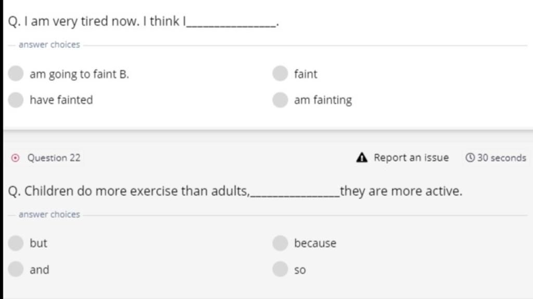Click the 'Children do more exercise' question text
Viewport: 533px width, 299px height.
click(129, 191)
